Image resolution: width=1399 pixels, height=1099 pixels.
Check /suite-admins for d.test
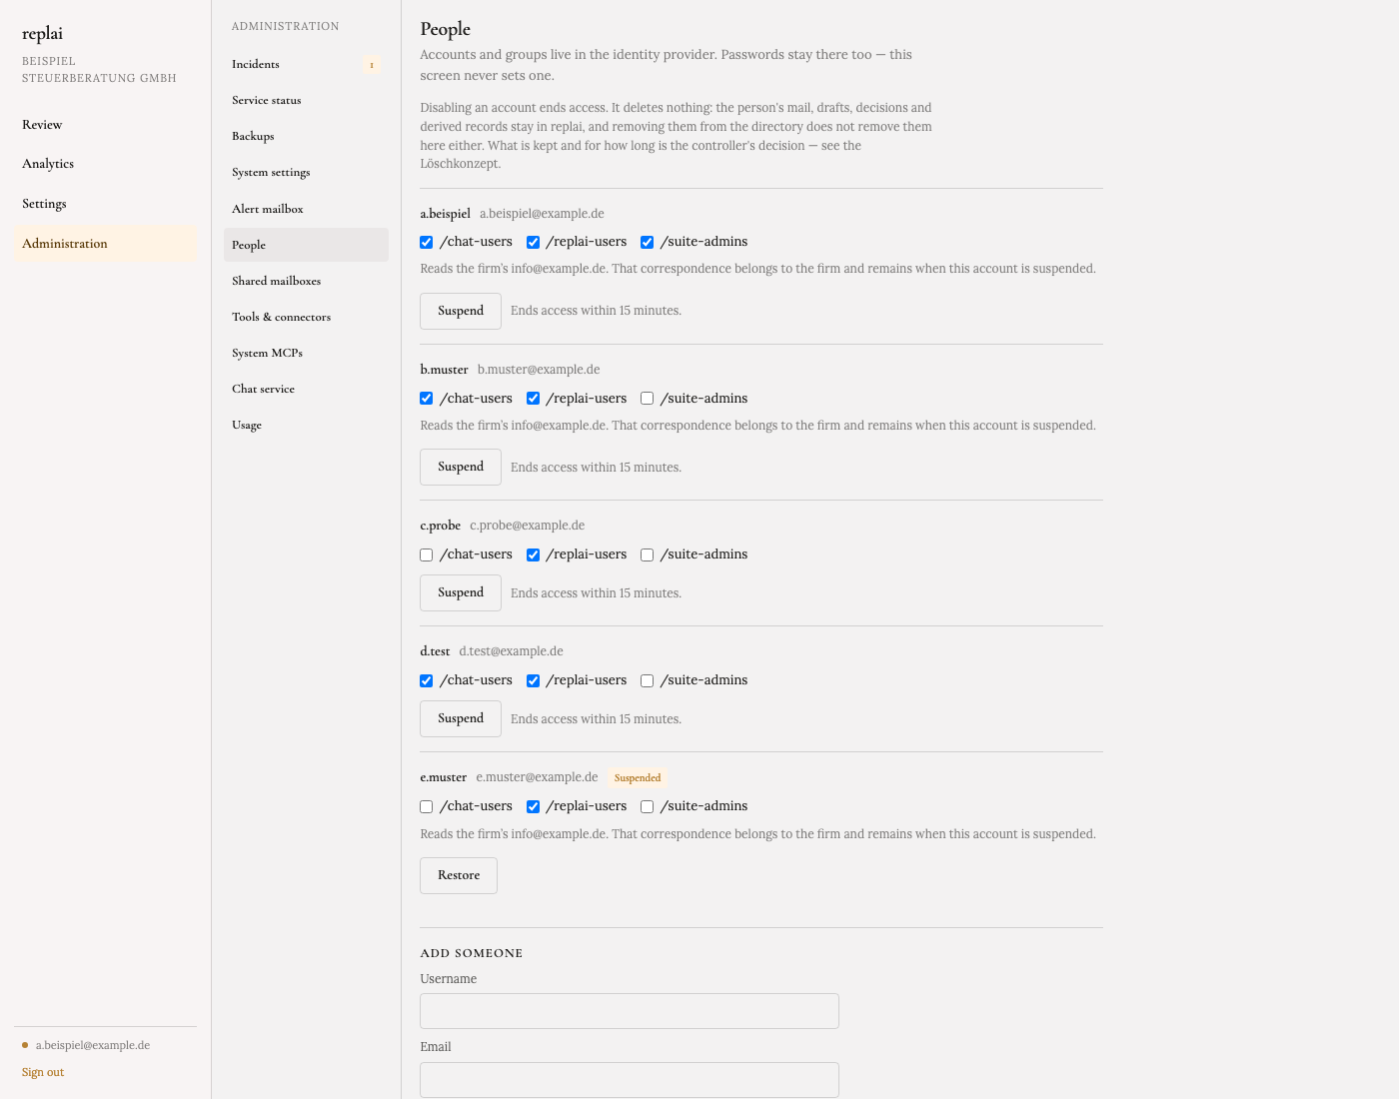click(648, 680)
